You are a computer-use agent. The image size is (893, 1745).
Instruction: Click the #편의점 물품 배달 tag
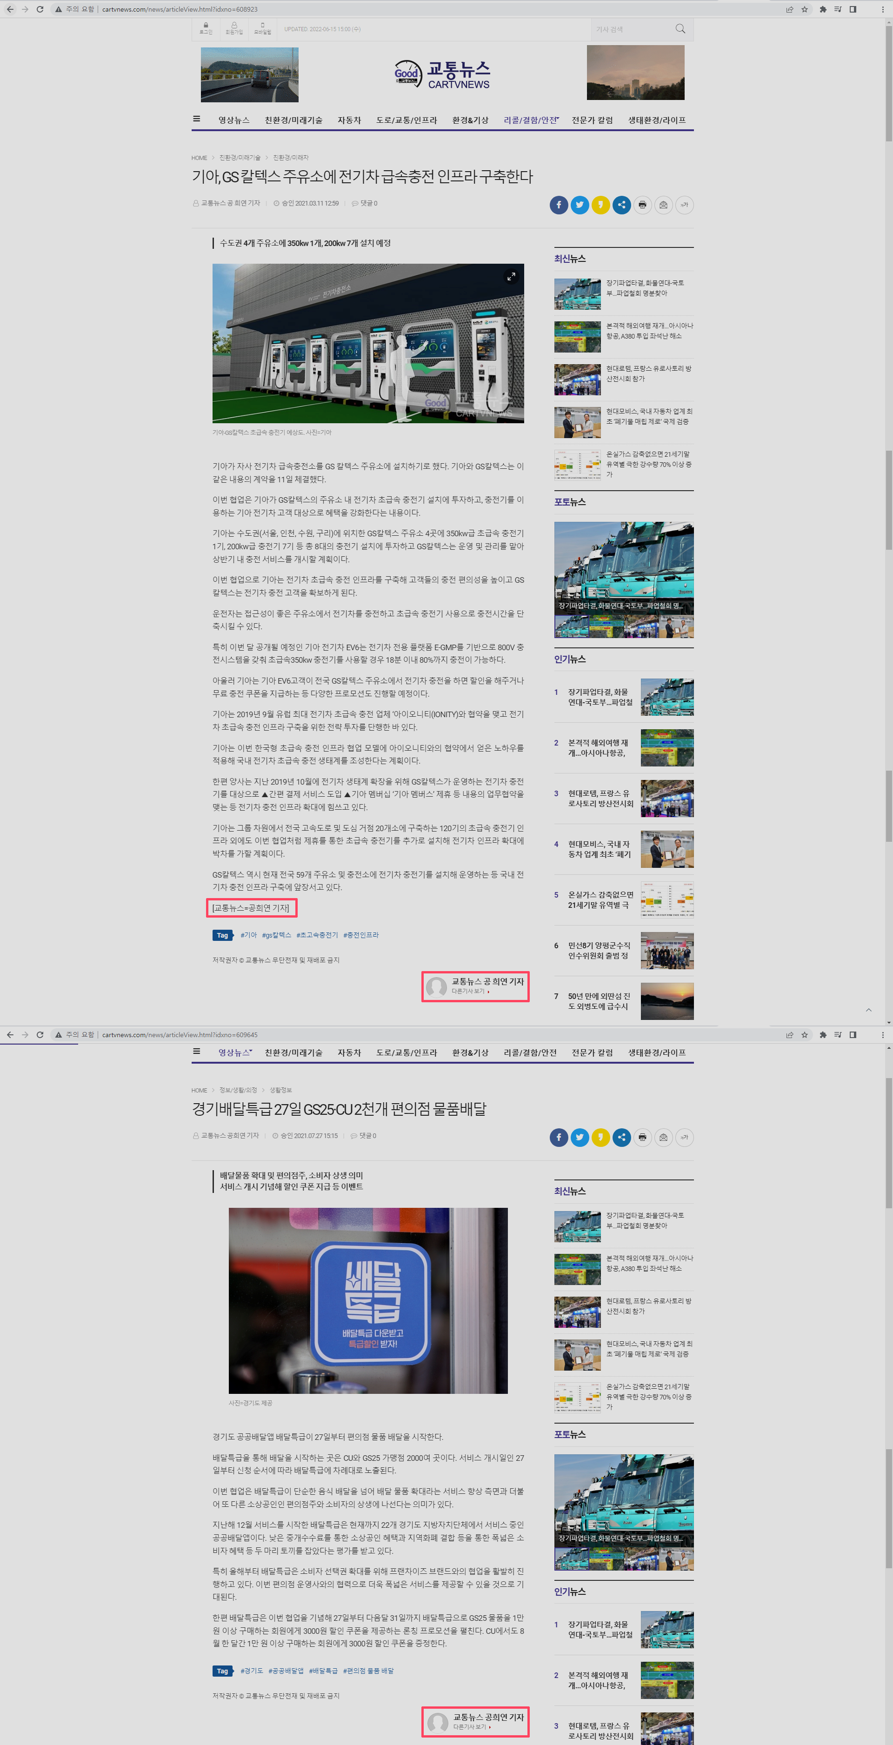click(x=368, y=1671)
